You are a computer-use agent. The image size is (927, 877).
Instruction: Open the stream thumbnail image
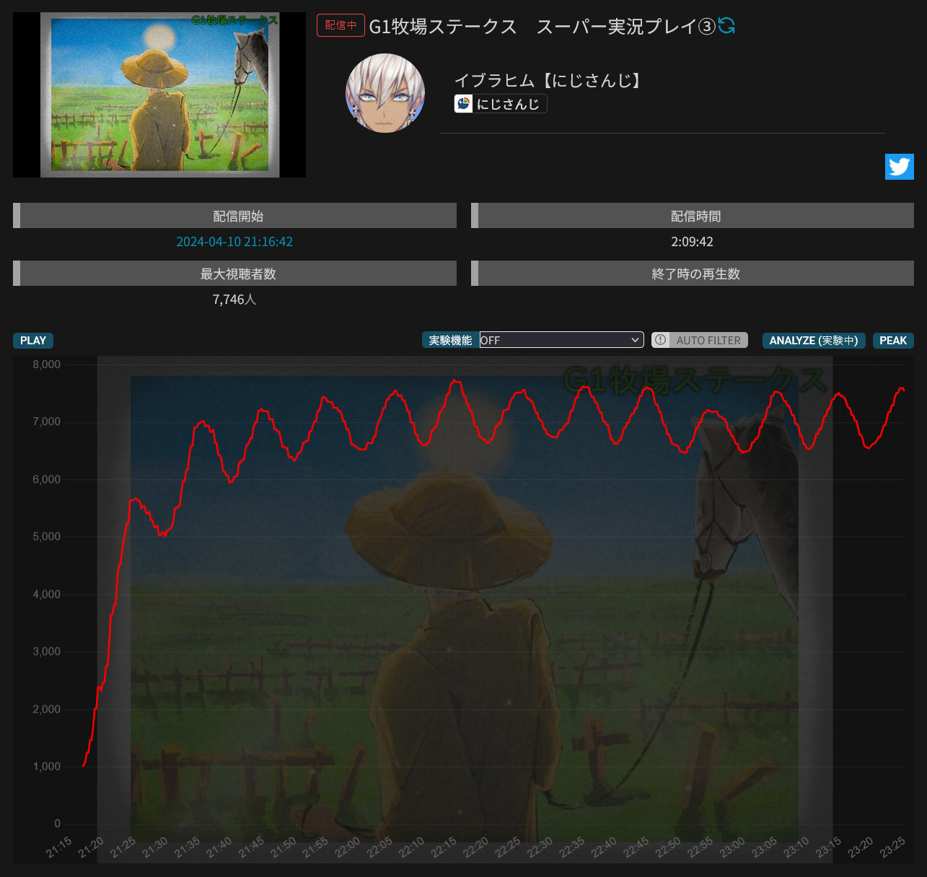click(159, 95)
